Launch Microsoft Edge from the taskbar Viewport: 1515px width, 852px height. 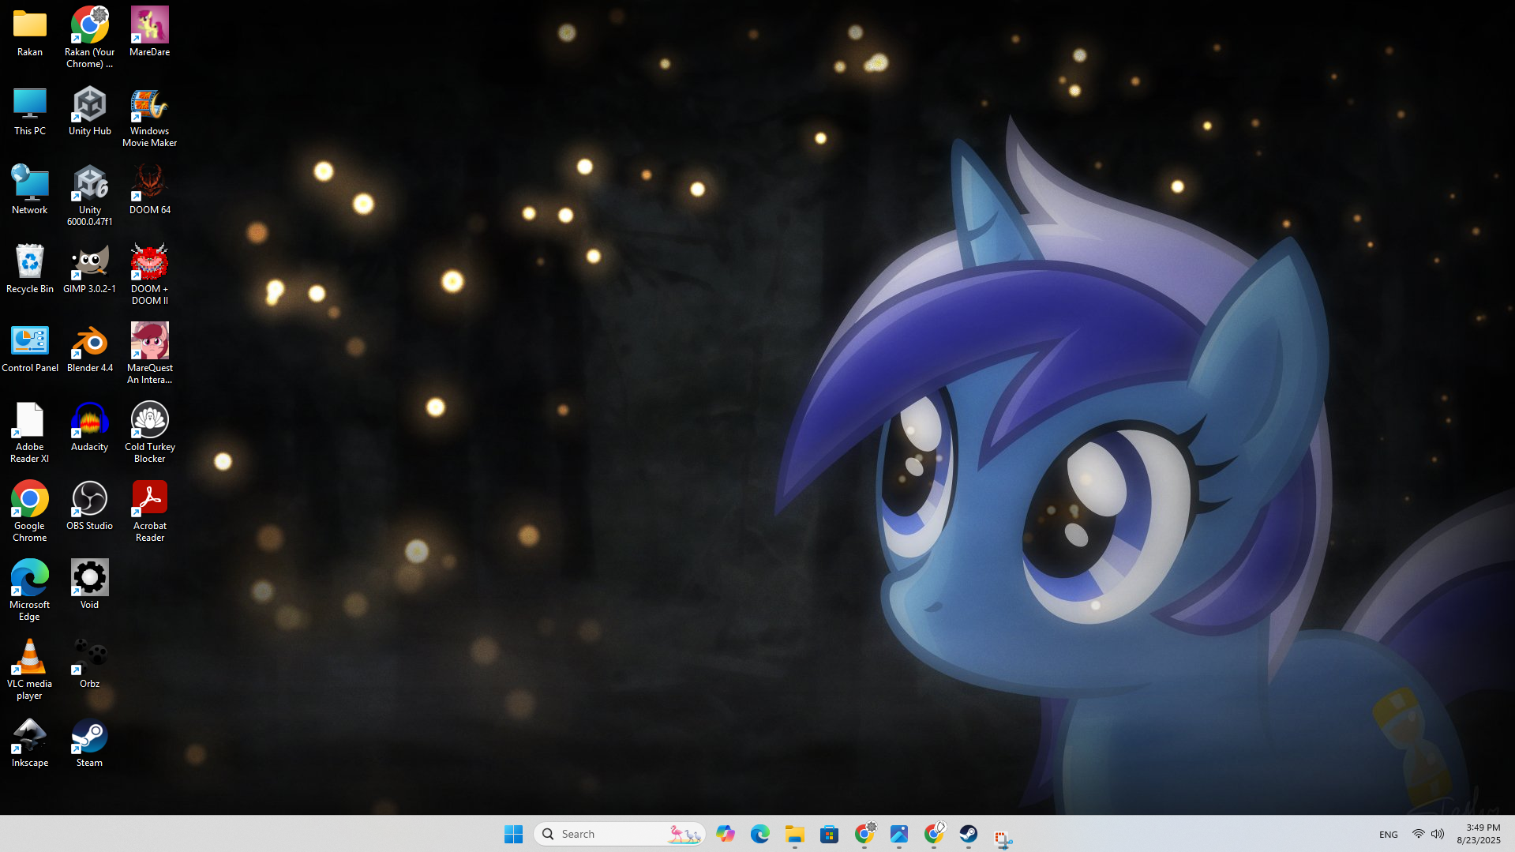tap(760, 834)
